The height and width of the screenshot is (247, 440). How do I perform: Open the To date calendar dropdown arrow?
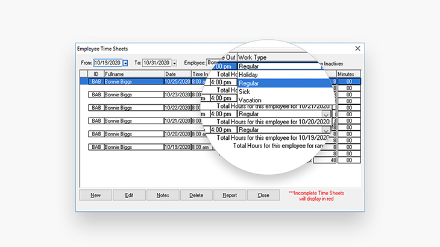tap(174, 63)
